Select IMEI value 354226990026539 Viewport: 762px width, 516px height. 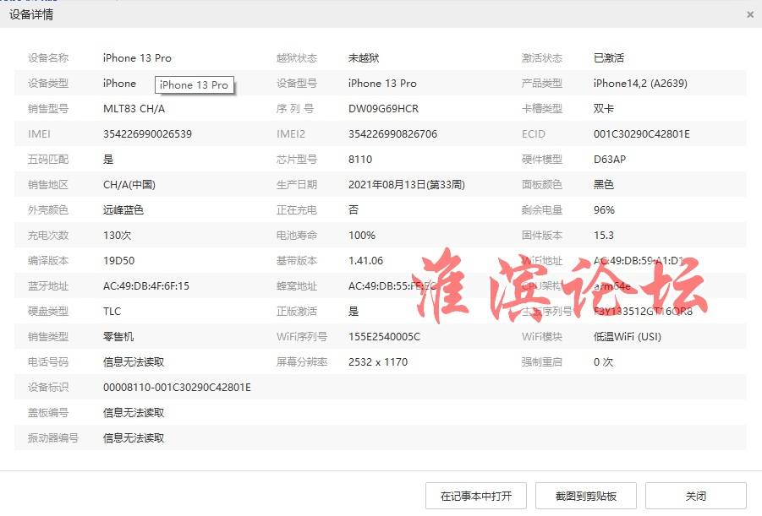point(147,134)
